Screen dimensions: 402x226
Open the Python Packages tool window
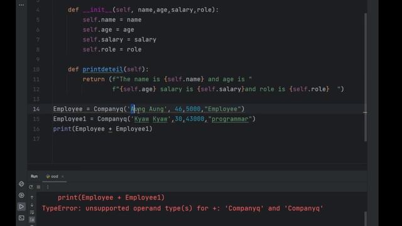[21, 184]
